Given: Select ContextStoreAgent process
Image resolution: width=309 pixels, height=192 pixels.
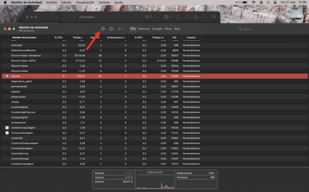Looking at the screenshot, I should point(155,148).
